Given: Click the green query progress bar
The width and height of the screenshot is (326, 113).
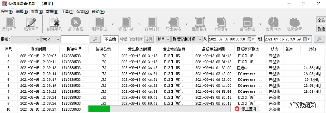Looking at the screenshot, I should 99,109.
